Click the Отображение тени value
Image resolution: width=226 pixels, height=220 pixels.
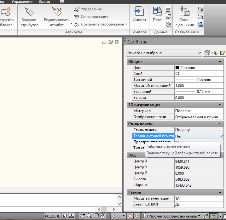pos(199,117)
